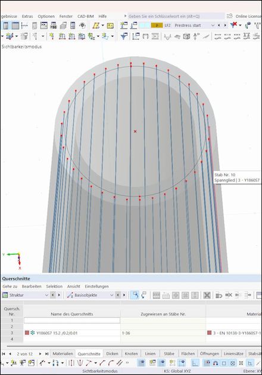Open the Einstellungen menu in table panel

pos(96,286)
